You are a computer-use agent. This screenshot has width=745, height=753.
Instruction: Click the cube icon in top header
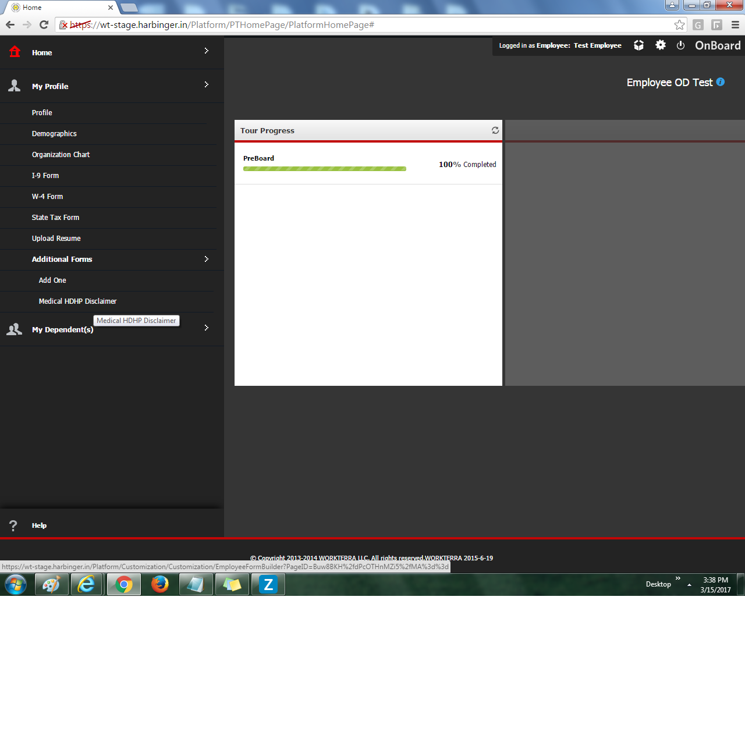pyautogui.click(x=638, y=45)
